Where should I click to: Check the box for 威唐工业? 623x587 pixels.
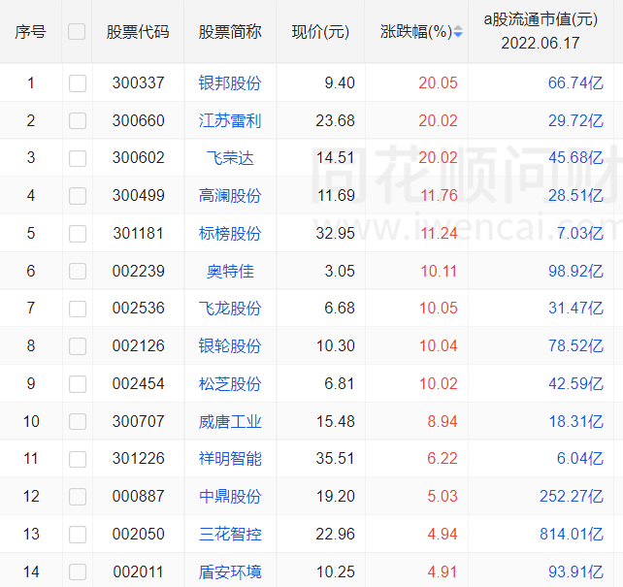click(x=78, y=421)
